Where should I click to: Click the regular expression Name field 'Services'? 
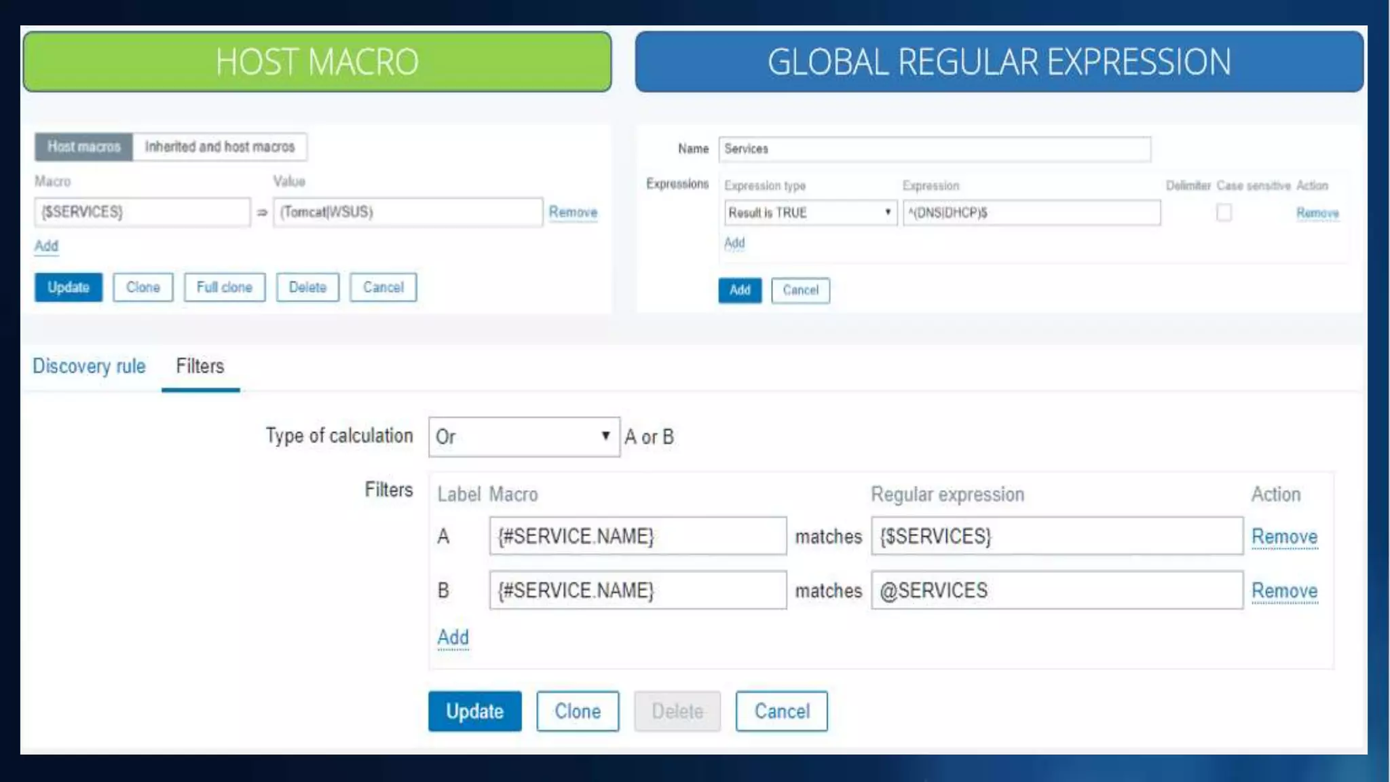(x=935, y=149)
